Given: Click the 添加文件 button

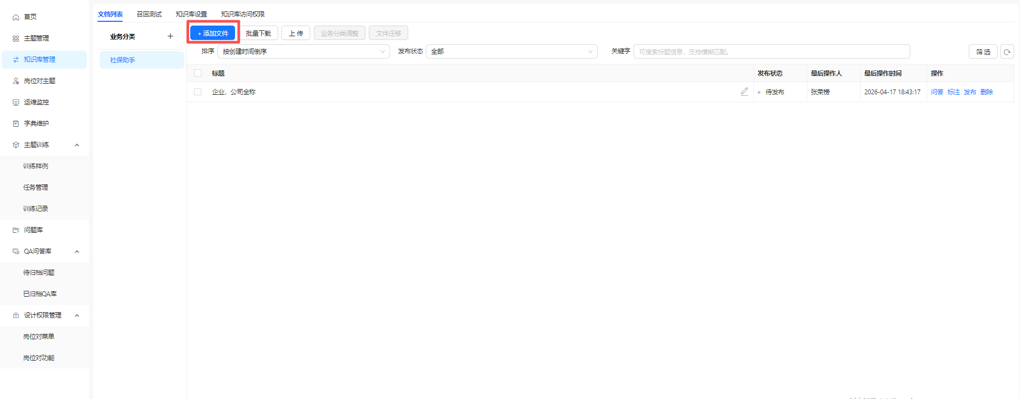Looking at the screenshot, I should pyautogui.click(x=213, y=33).
